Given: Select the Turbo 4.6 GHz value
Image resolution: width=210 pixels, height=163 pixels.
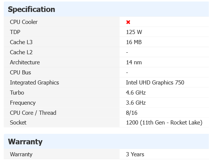Looking at the screenshot, I should pyautogui.click(x=136, y=93).
